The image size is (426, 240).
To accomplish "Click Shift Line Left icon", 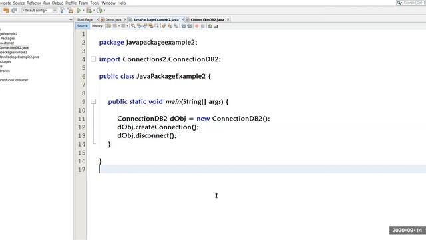I will [x=184, y=26].
